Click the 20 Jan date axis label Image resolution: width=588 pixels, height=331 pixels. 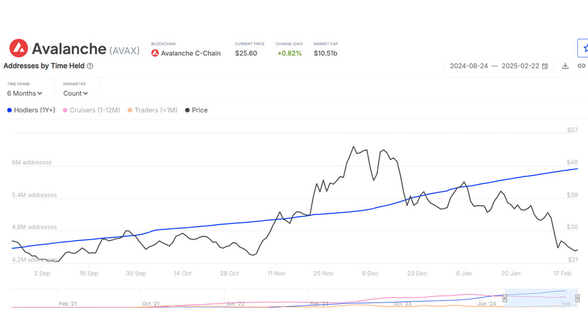[511, 274]
